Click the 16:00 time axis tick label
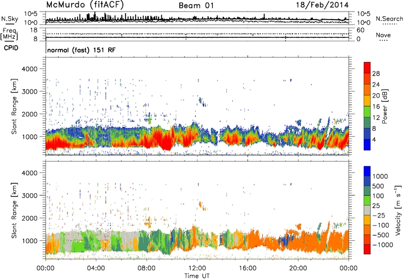The width and height of the screenshot is (403, 279). coord(247,268)
